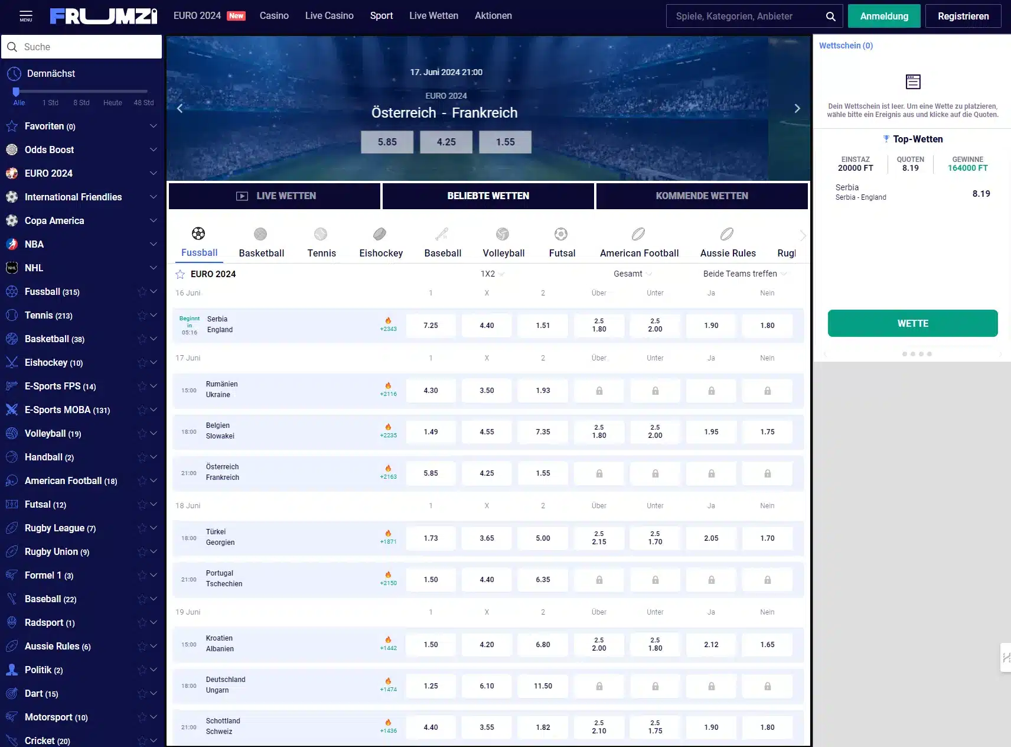1011x747 pixels.
Task: Click the empty betslip icon
Action: 913,82
